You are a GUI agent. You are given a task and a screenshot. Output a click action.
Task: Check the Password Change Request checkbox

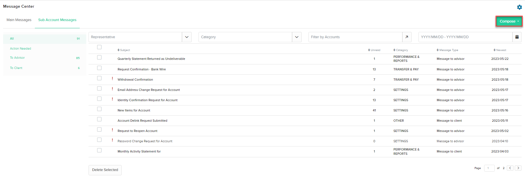pos(99,140)
